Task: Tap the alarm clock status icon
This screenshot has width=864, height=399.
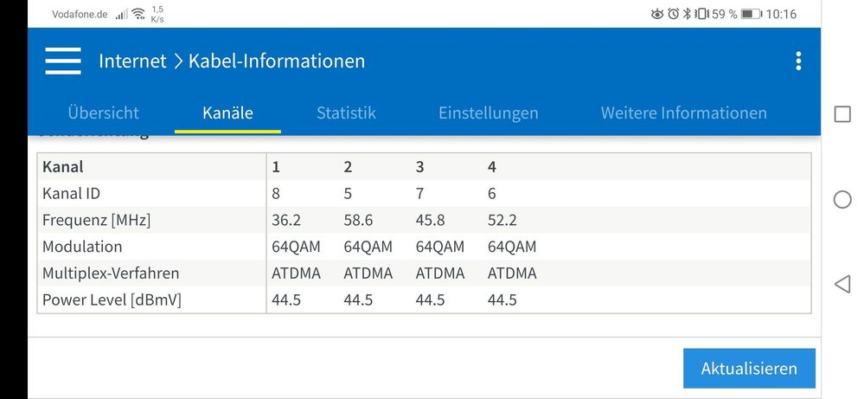Action: (x=673, y=14)
